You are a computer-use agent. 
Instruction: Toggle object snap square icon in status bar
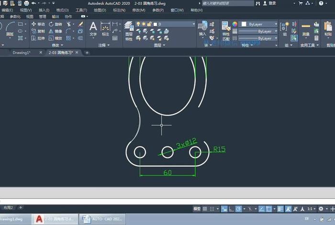269,209
